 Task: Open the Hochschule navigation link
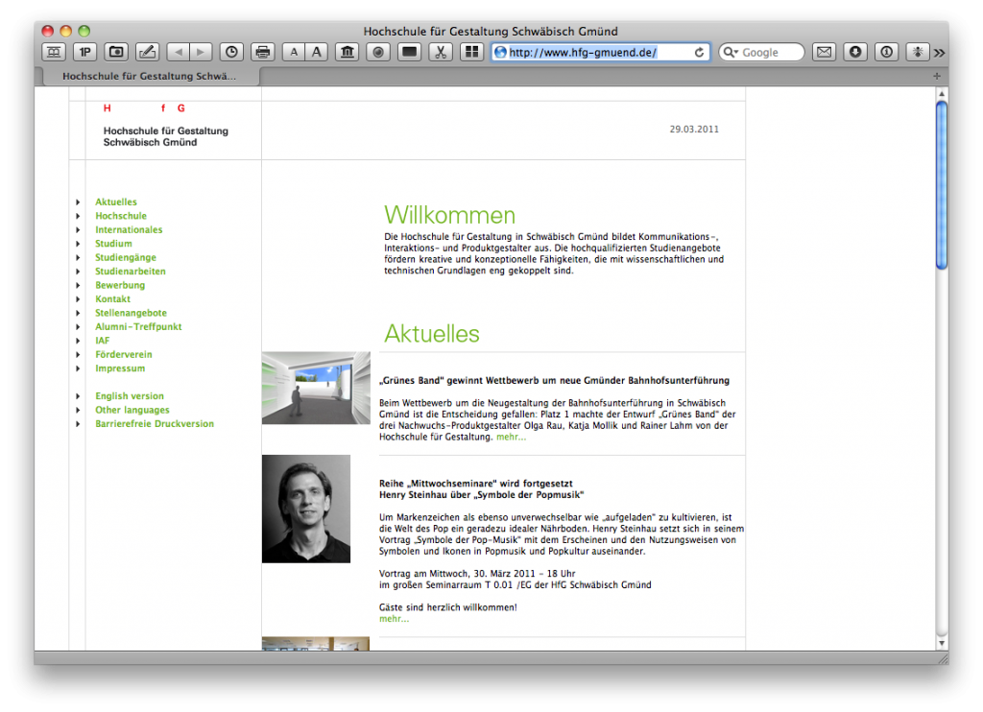click(121, 216)
